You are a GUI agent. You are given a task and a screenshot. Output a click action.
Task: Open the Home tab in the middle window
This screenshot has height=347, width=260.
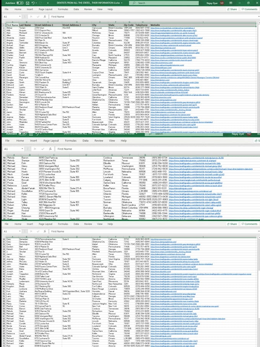tap(20, 140)
